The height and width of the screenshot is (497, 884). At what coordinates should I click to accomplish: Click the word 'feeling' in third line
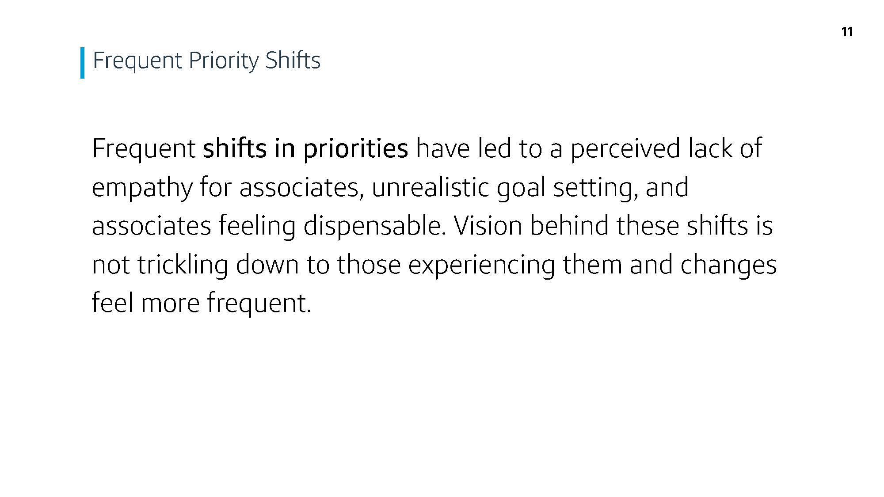(x=257, y=226)
